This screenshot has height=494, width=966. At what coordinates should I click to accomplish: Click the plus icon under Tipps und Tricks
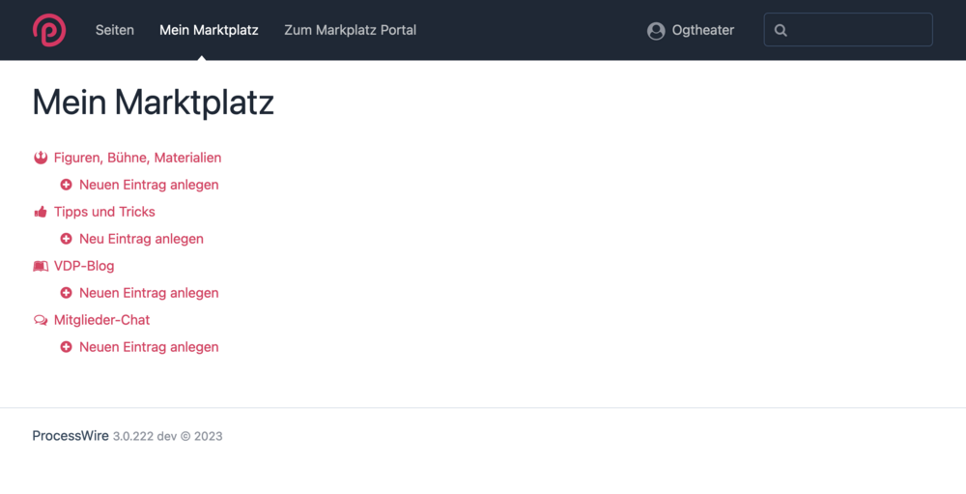(x=66, y=239)
